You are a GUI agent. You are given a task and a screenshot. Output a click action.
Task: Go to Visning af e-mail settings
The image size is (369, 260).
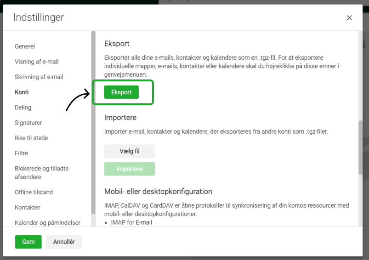(x=37, y=62)
